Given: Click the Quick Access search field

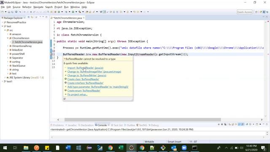Looking at the screenshot, I should [244, 12].
